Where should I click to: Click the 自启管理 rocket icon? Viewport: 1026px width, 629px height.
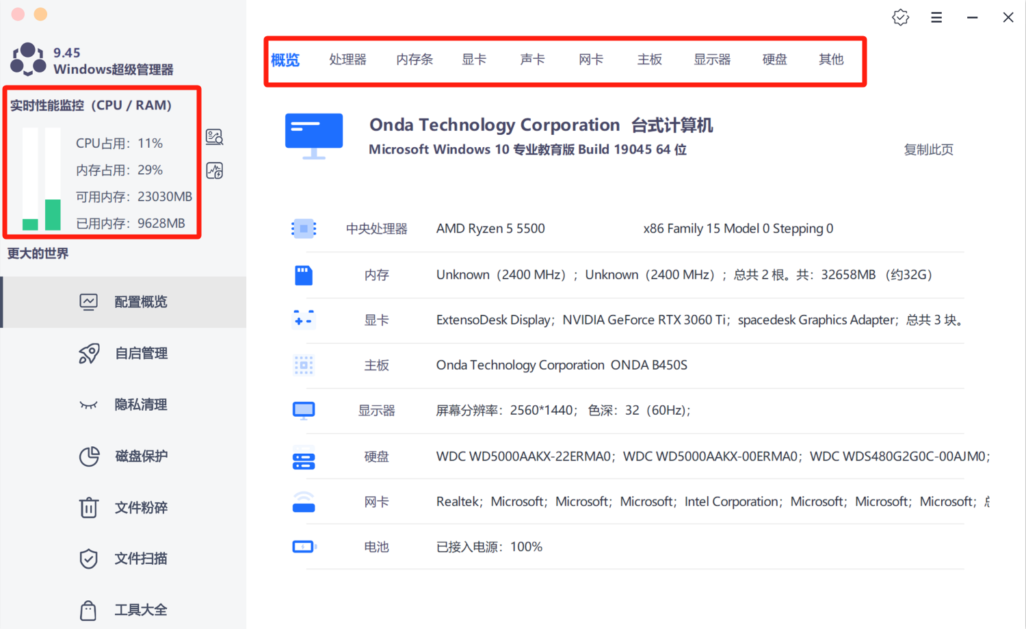89,353
